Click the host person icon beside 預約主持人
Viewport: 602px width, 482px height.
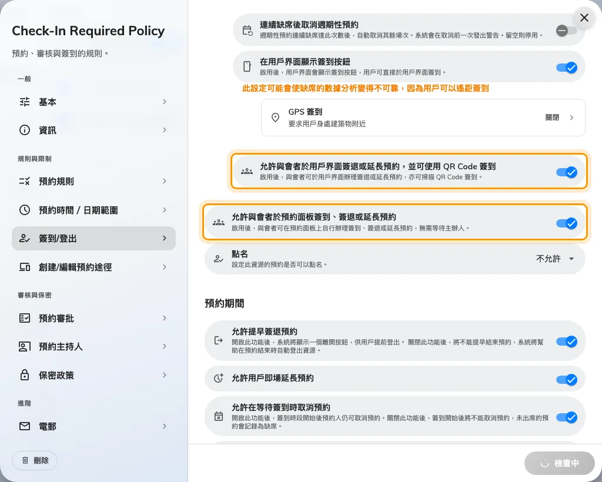[x=25, y=347]
